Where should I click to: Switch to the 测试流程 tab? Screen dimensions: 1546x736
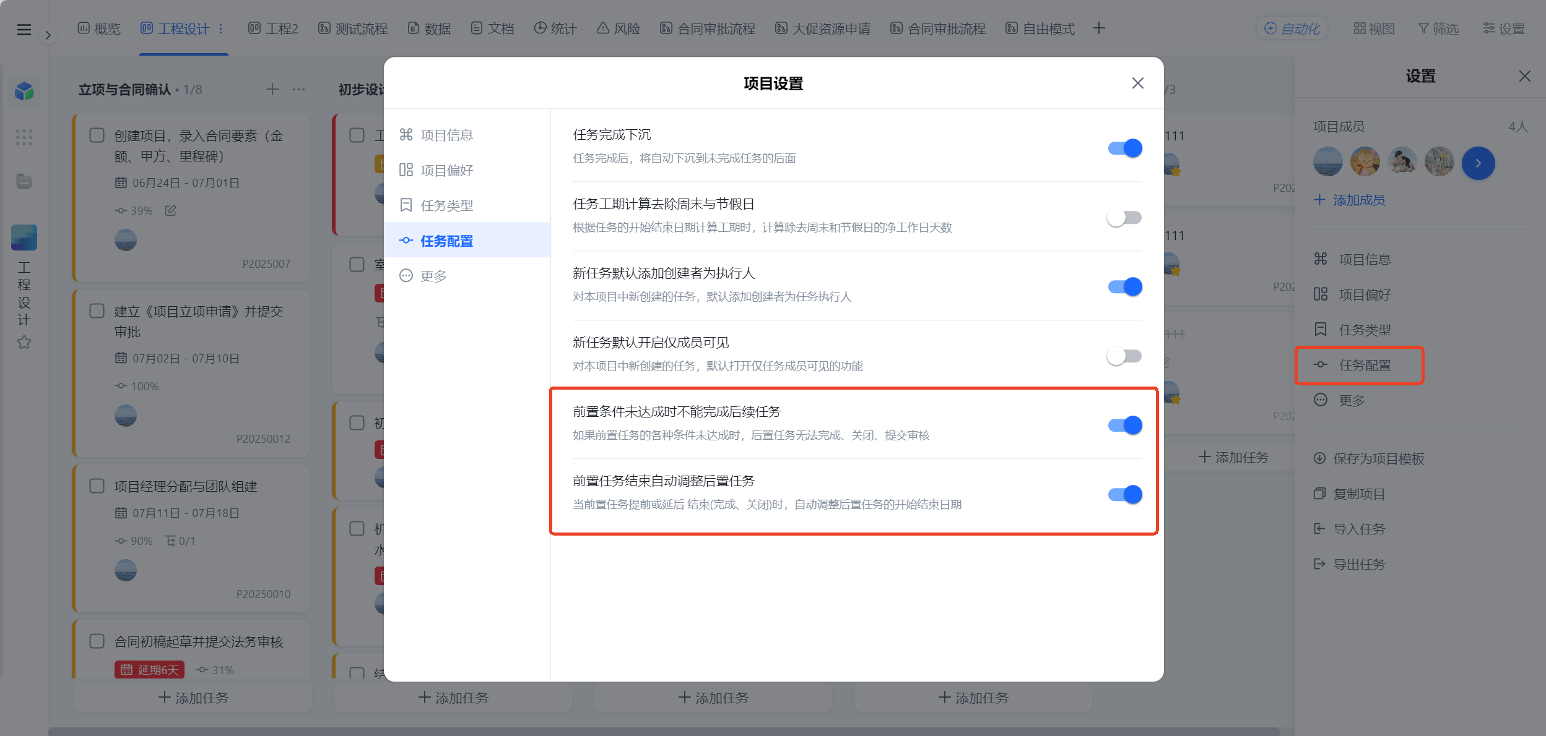coord(353,28)
